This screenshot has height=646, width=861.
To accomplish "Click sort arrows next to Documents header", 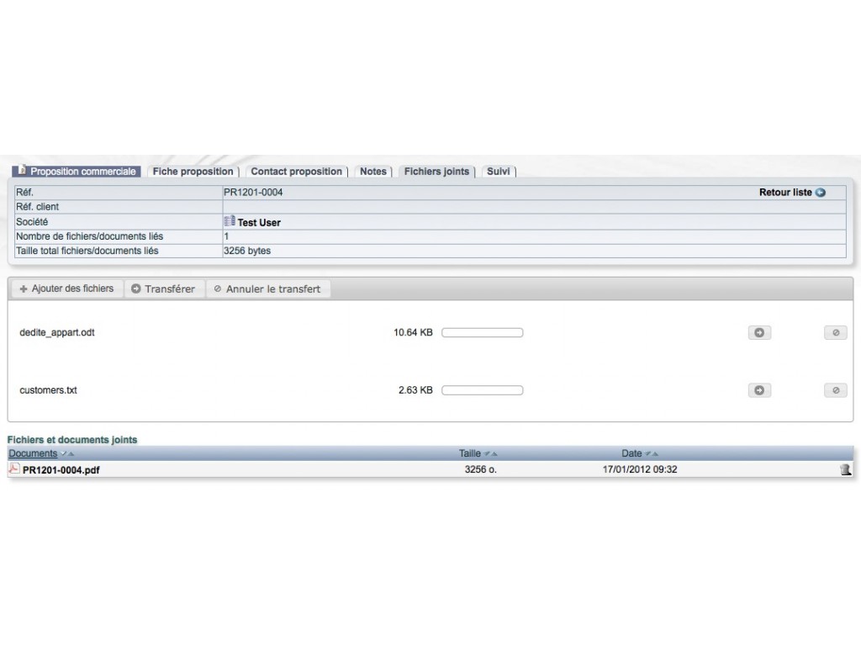I will [67, 453].
